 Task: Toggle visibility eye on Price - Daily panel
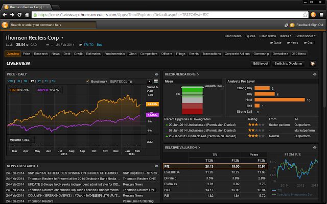[156, 74]
